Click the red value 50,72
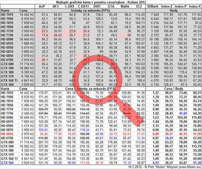The image size is (202, 169). tap(113, 134)
